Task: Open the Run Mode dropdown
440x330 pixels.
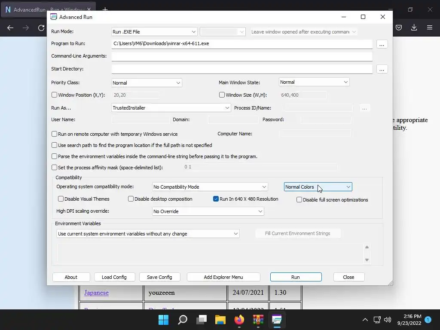Action: [154, 32]
